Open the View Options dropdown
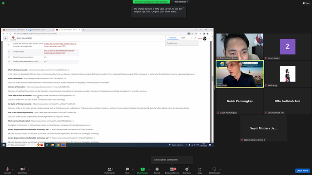Image resolution: width=312 pixels, height=175 pixels. [x=181, y=2]
